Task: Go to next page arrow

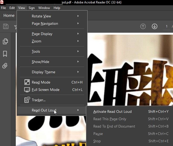Action: pos(155,26)
